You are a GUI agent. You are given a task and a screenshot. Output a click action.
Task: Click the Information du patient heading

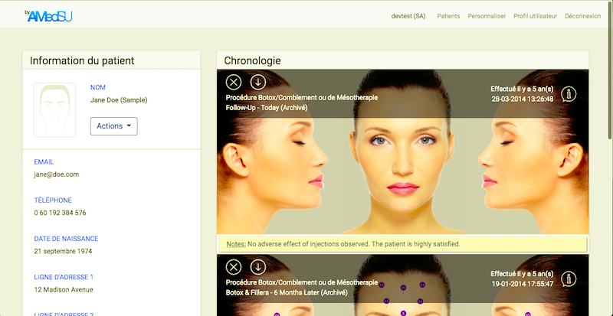(82, 60)
